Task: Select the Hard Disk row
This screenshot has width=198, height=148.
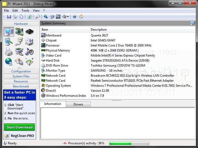Action: point(118,60)
